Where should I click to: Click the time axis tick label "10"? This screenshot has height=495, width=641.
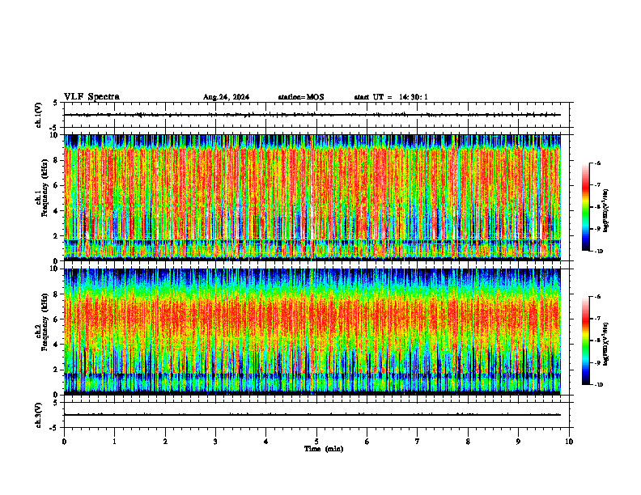(x=569, y=442)
